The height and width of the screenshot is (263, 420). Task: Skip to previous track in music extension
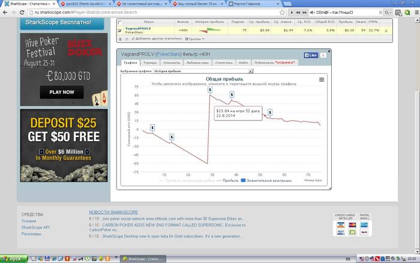(x=298, y=13)
